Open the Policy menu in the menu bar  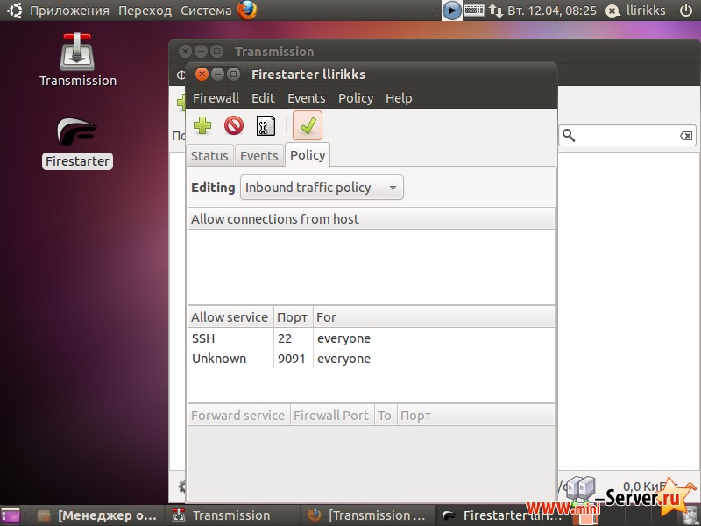point(355,98)
